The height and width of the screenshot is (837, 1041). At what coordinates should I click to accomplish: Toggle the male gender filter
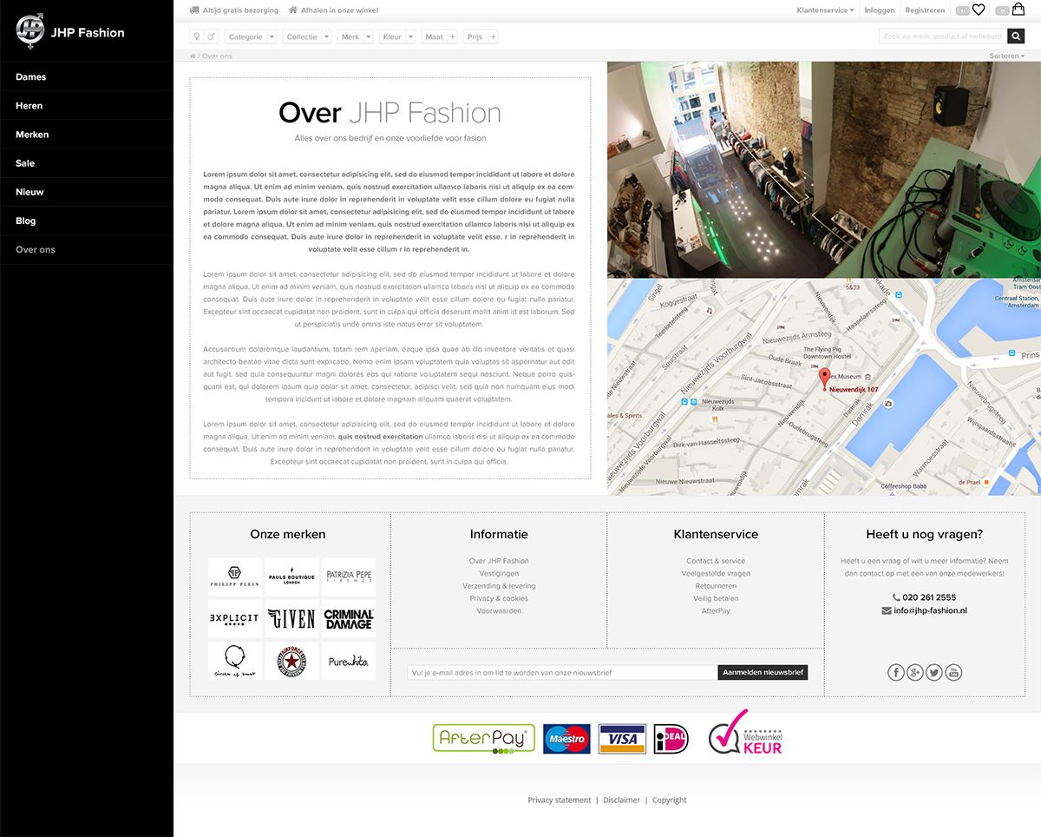point(211,36)
